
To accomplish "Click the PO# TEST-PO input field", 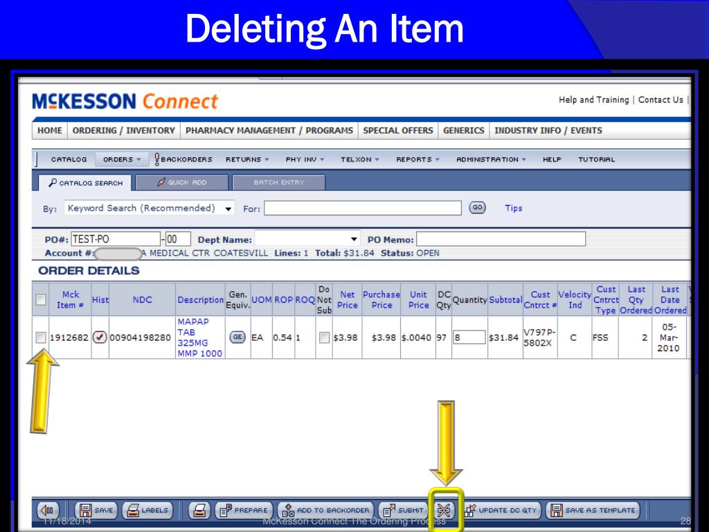I will [x=116, y=239].
